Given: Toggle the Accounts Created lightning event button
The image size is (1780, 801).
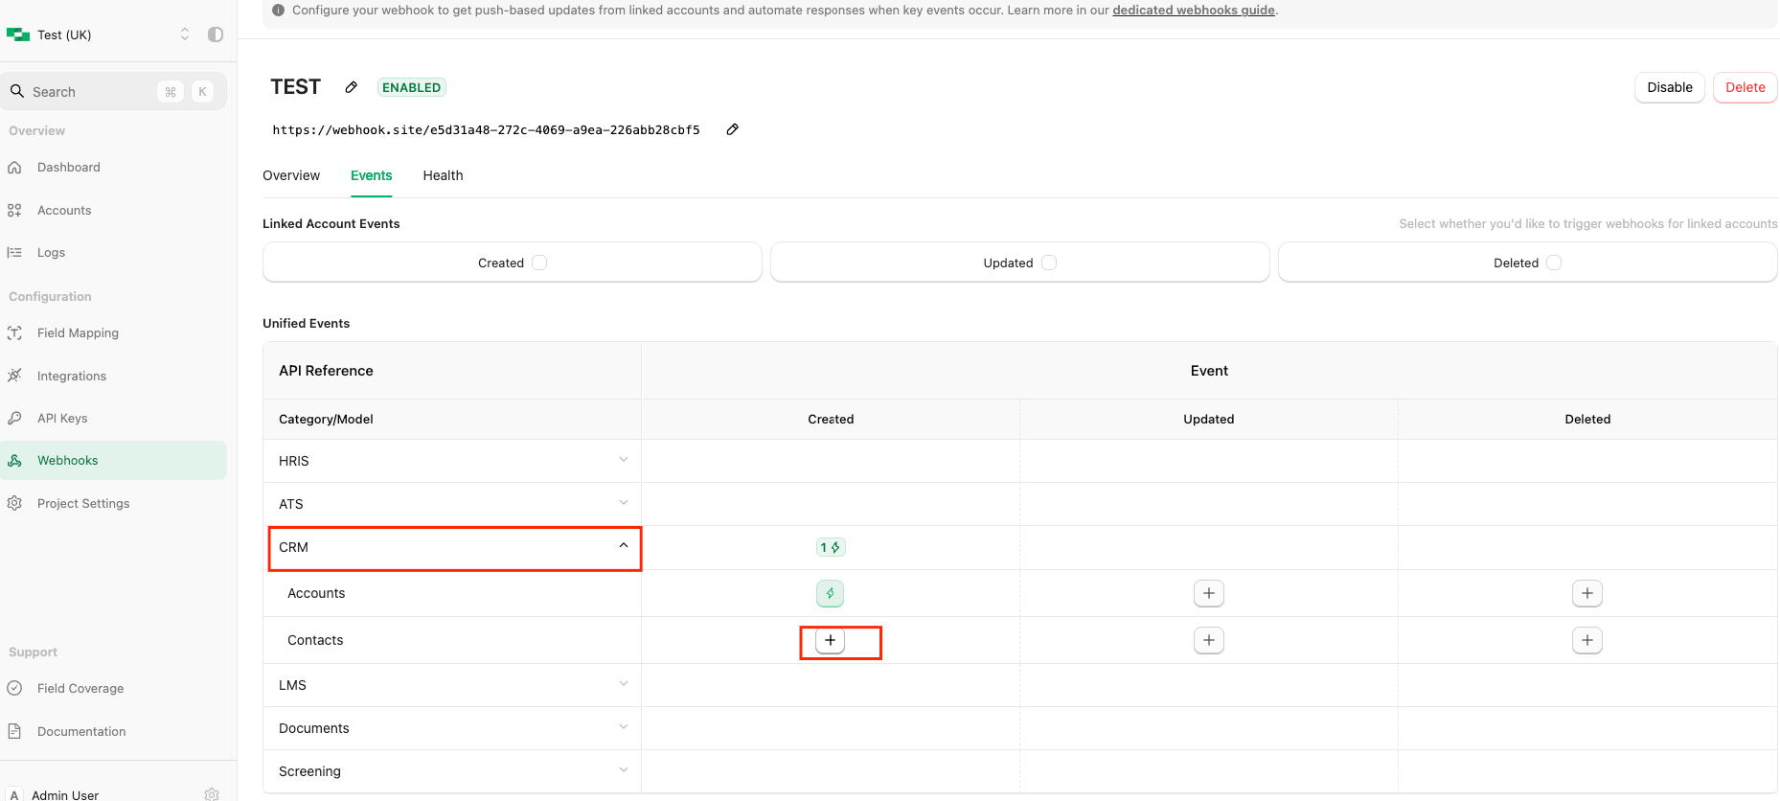Looking at the screenshot, I should tap(831, 593).
